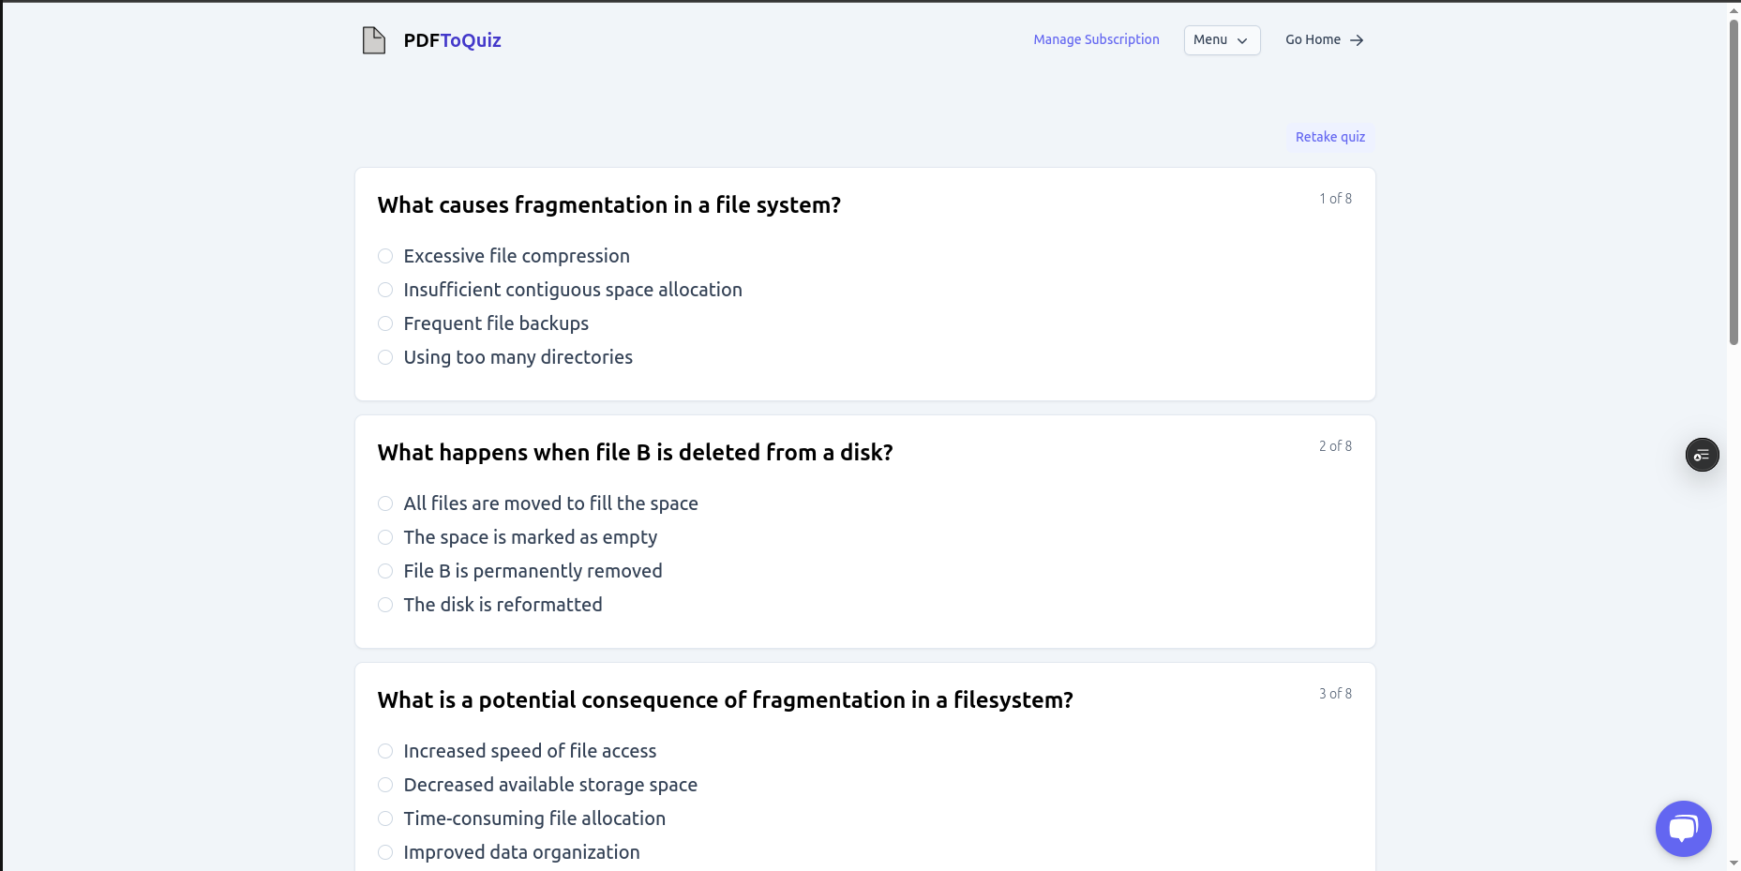Viewport: 1741px width, 871px height.
Task: Select "Time-consuming file allocation" answer
Action: pyautogui.click(x=385, y=818)
